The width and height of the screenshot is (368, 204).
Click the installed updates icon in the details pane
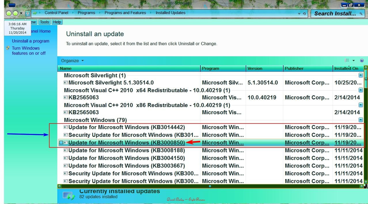(x=69, y=196)
